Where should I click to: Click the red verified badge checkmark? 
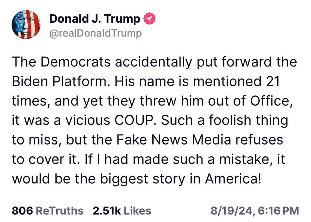click(x=149, y=19)
